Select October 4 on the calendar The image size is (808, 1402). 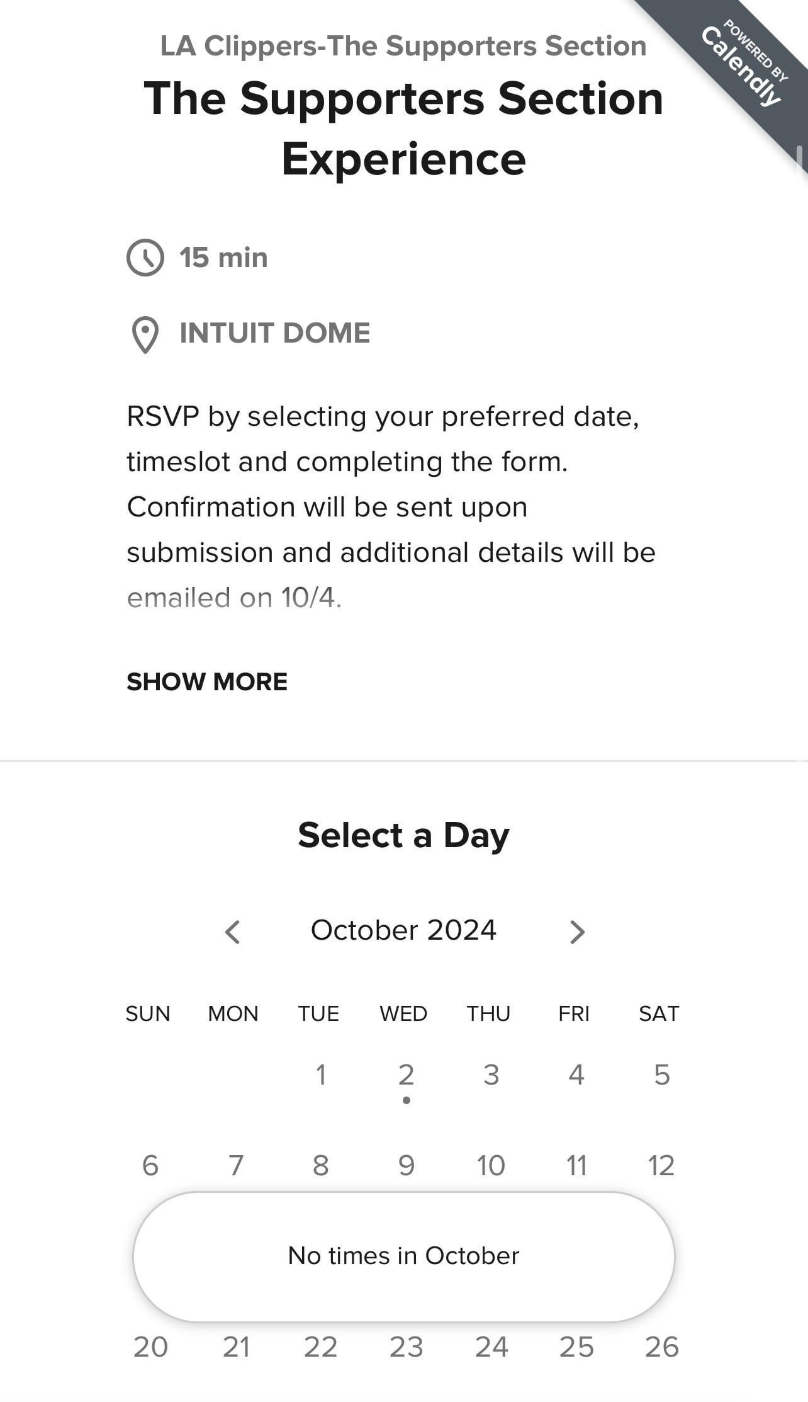tap(577, 1075)
